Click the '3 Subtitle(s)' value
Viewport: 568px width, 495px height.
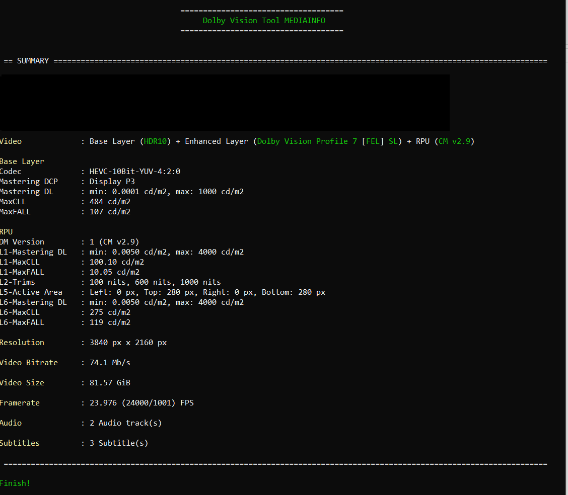tap(119, 443)
